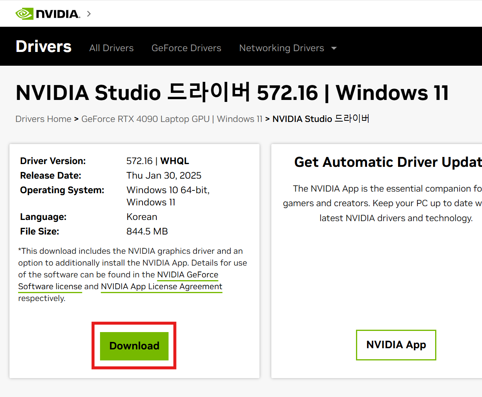Viewport: 482px width, 397px height.
Task: Click the page title NVIDIA Studio 드라이버 572.16
Action: click(x=232, y=92)
